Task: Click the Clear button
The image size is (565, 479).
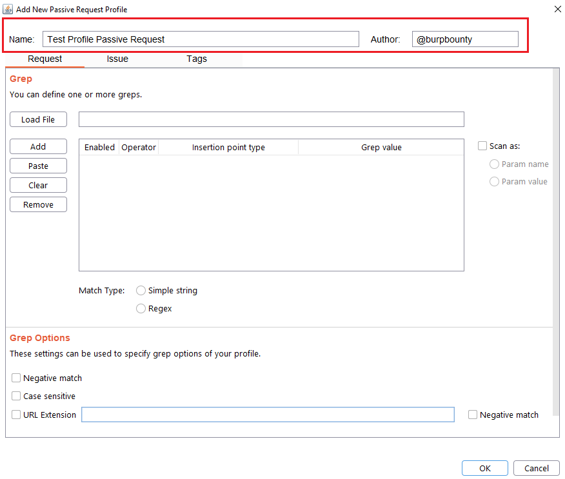Action: [38, 185]
